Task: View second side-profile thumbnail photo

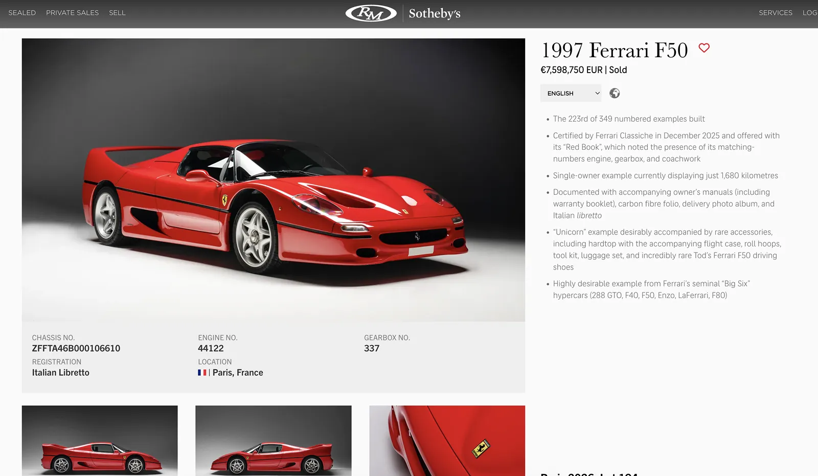Action: click(x=274, y=441)
